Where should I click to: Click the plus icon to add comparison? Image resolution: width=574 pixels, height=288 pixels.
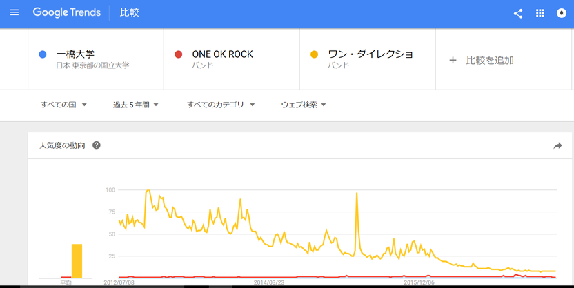click(453, 61)
